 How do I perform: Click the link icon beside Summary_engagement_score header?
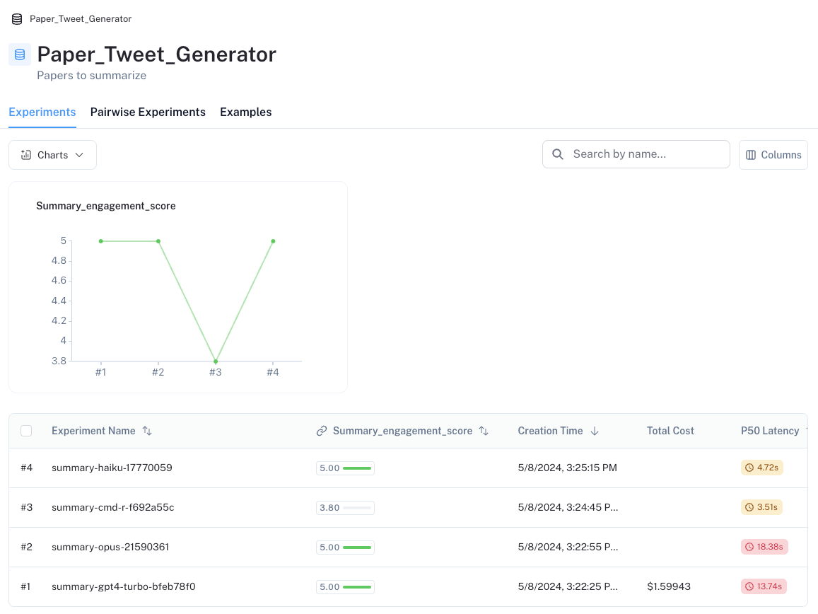tap(322, 431)
